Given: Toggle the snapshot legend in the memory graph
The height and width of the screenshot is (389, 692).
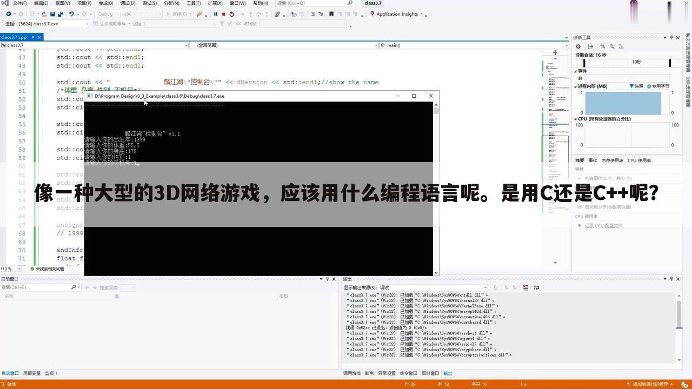Looking at the screenshot, I should click(636, 86).
